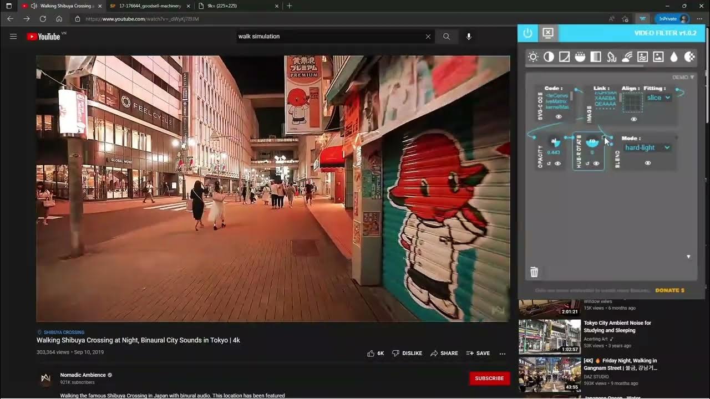Click the trash delete icon in filter panel
Viewport: 710px width, 399px height.
coord(534,272)
